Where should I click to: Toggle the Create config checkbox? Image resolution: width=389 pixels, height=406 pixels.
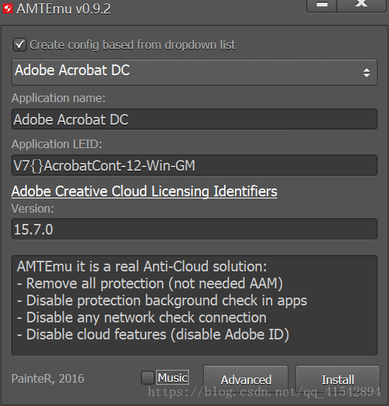[x=20, y=45]
